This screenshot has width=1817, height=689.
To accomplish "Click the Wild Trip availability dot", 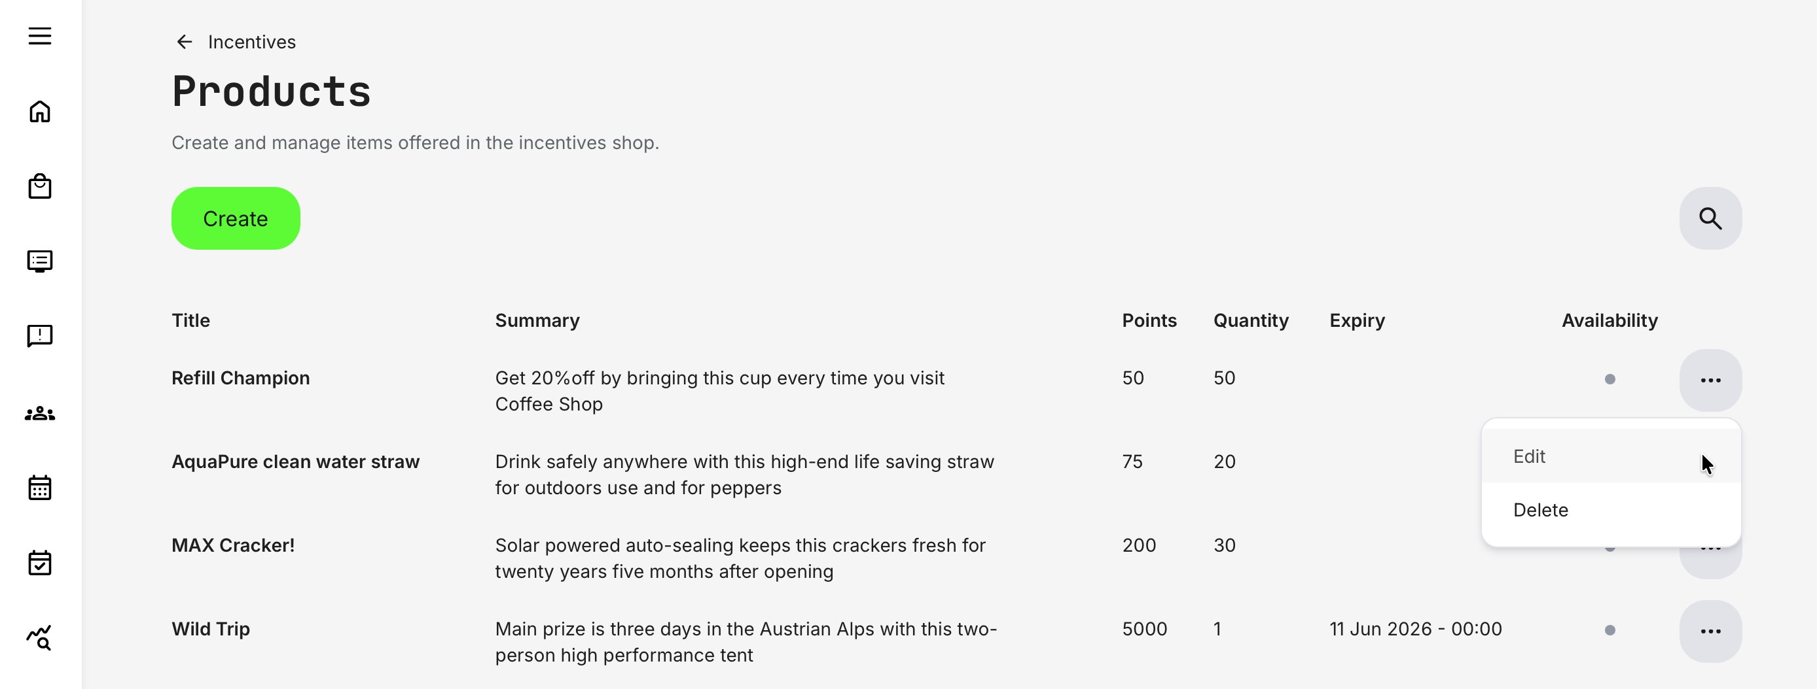I will (1610, 631).
